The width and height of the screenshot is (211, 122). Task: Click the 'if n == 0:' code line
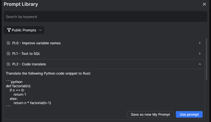coord(17,90)
